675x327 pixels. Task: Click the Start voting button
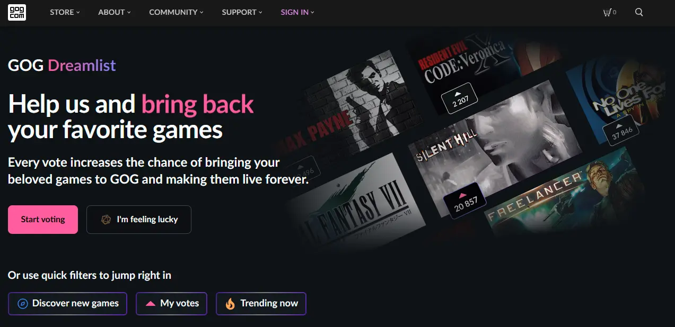(43, 220)
